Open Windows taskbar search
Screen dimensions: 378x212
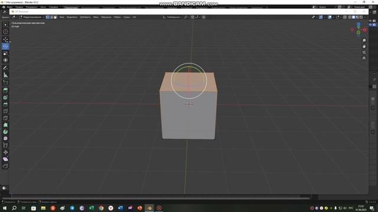click(14, 208)
